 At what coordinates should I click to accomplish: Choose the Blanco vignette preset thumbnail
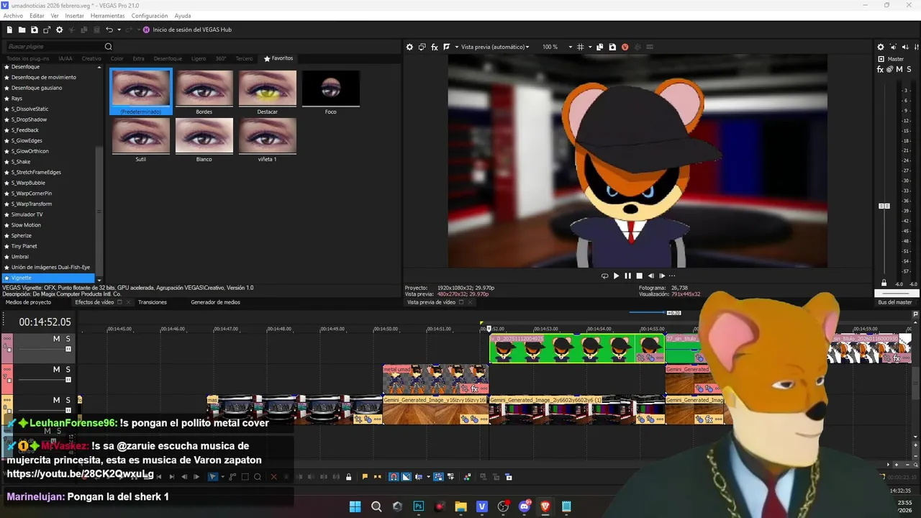[x=204, y=135]
